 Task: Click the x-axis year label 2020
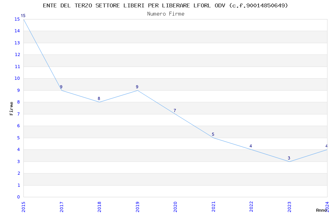pyautogui.click(x=175, y=207)
